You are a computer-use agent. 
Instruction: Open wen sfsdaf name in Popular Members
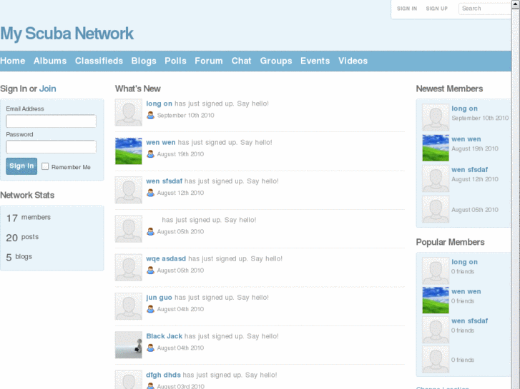(470, 320)
